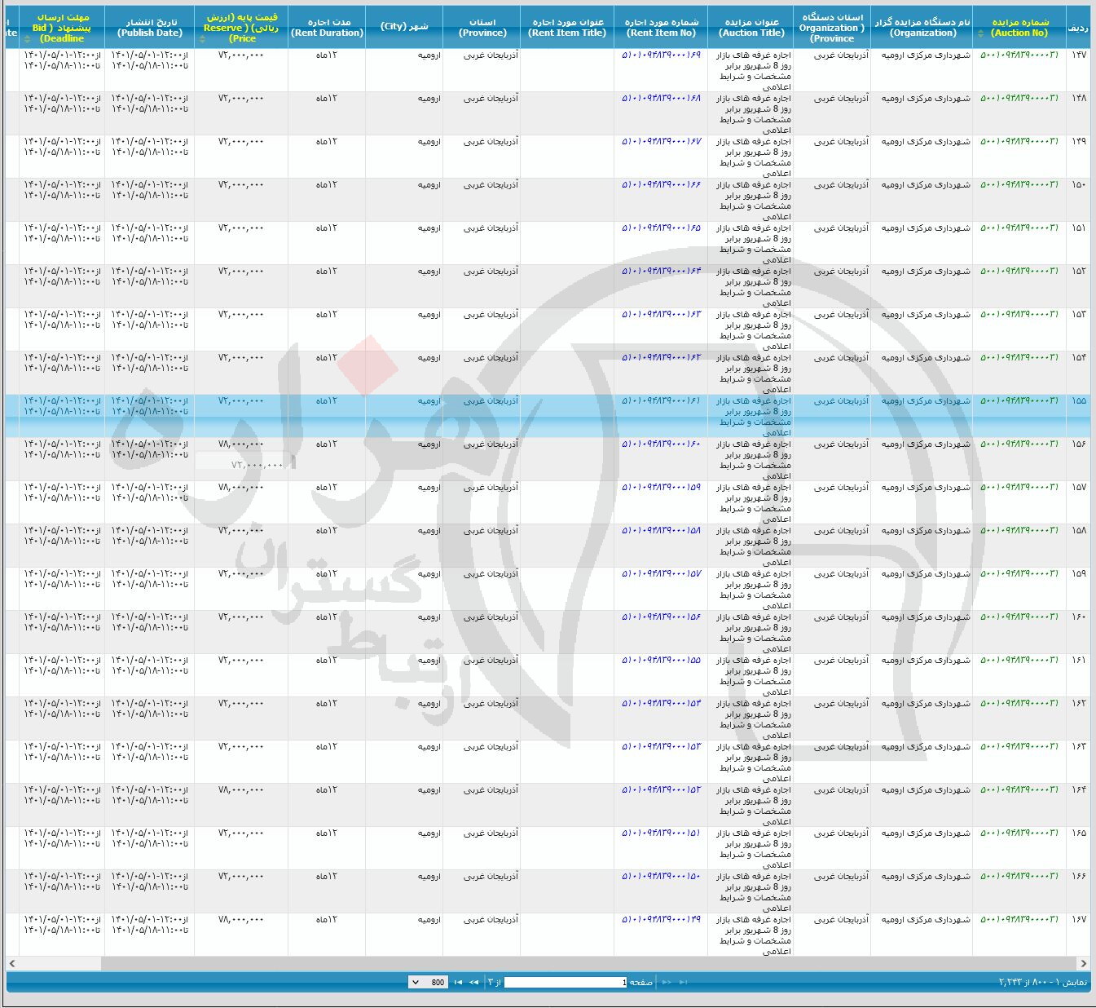
Task: Open auction number link in row 165
Action: tap(1019, 833)
